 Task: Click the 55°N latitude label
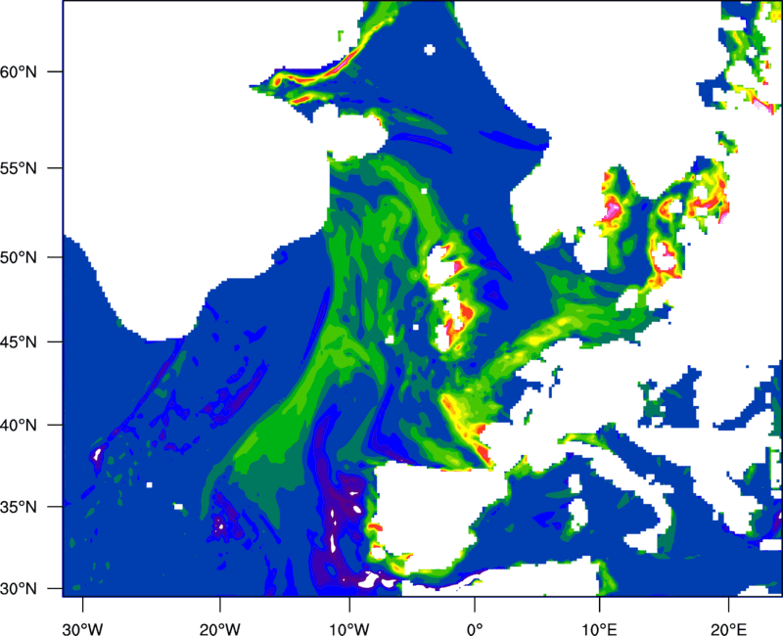point(19,168)
